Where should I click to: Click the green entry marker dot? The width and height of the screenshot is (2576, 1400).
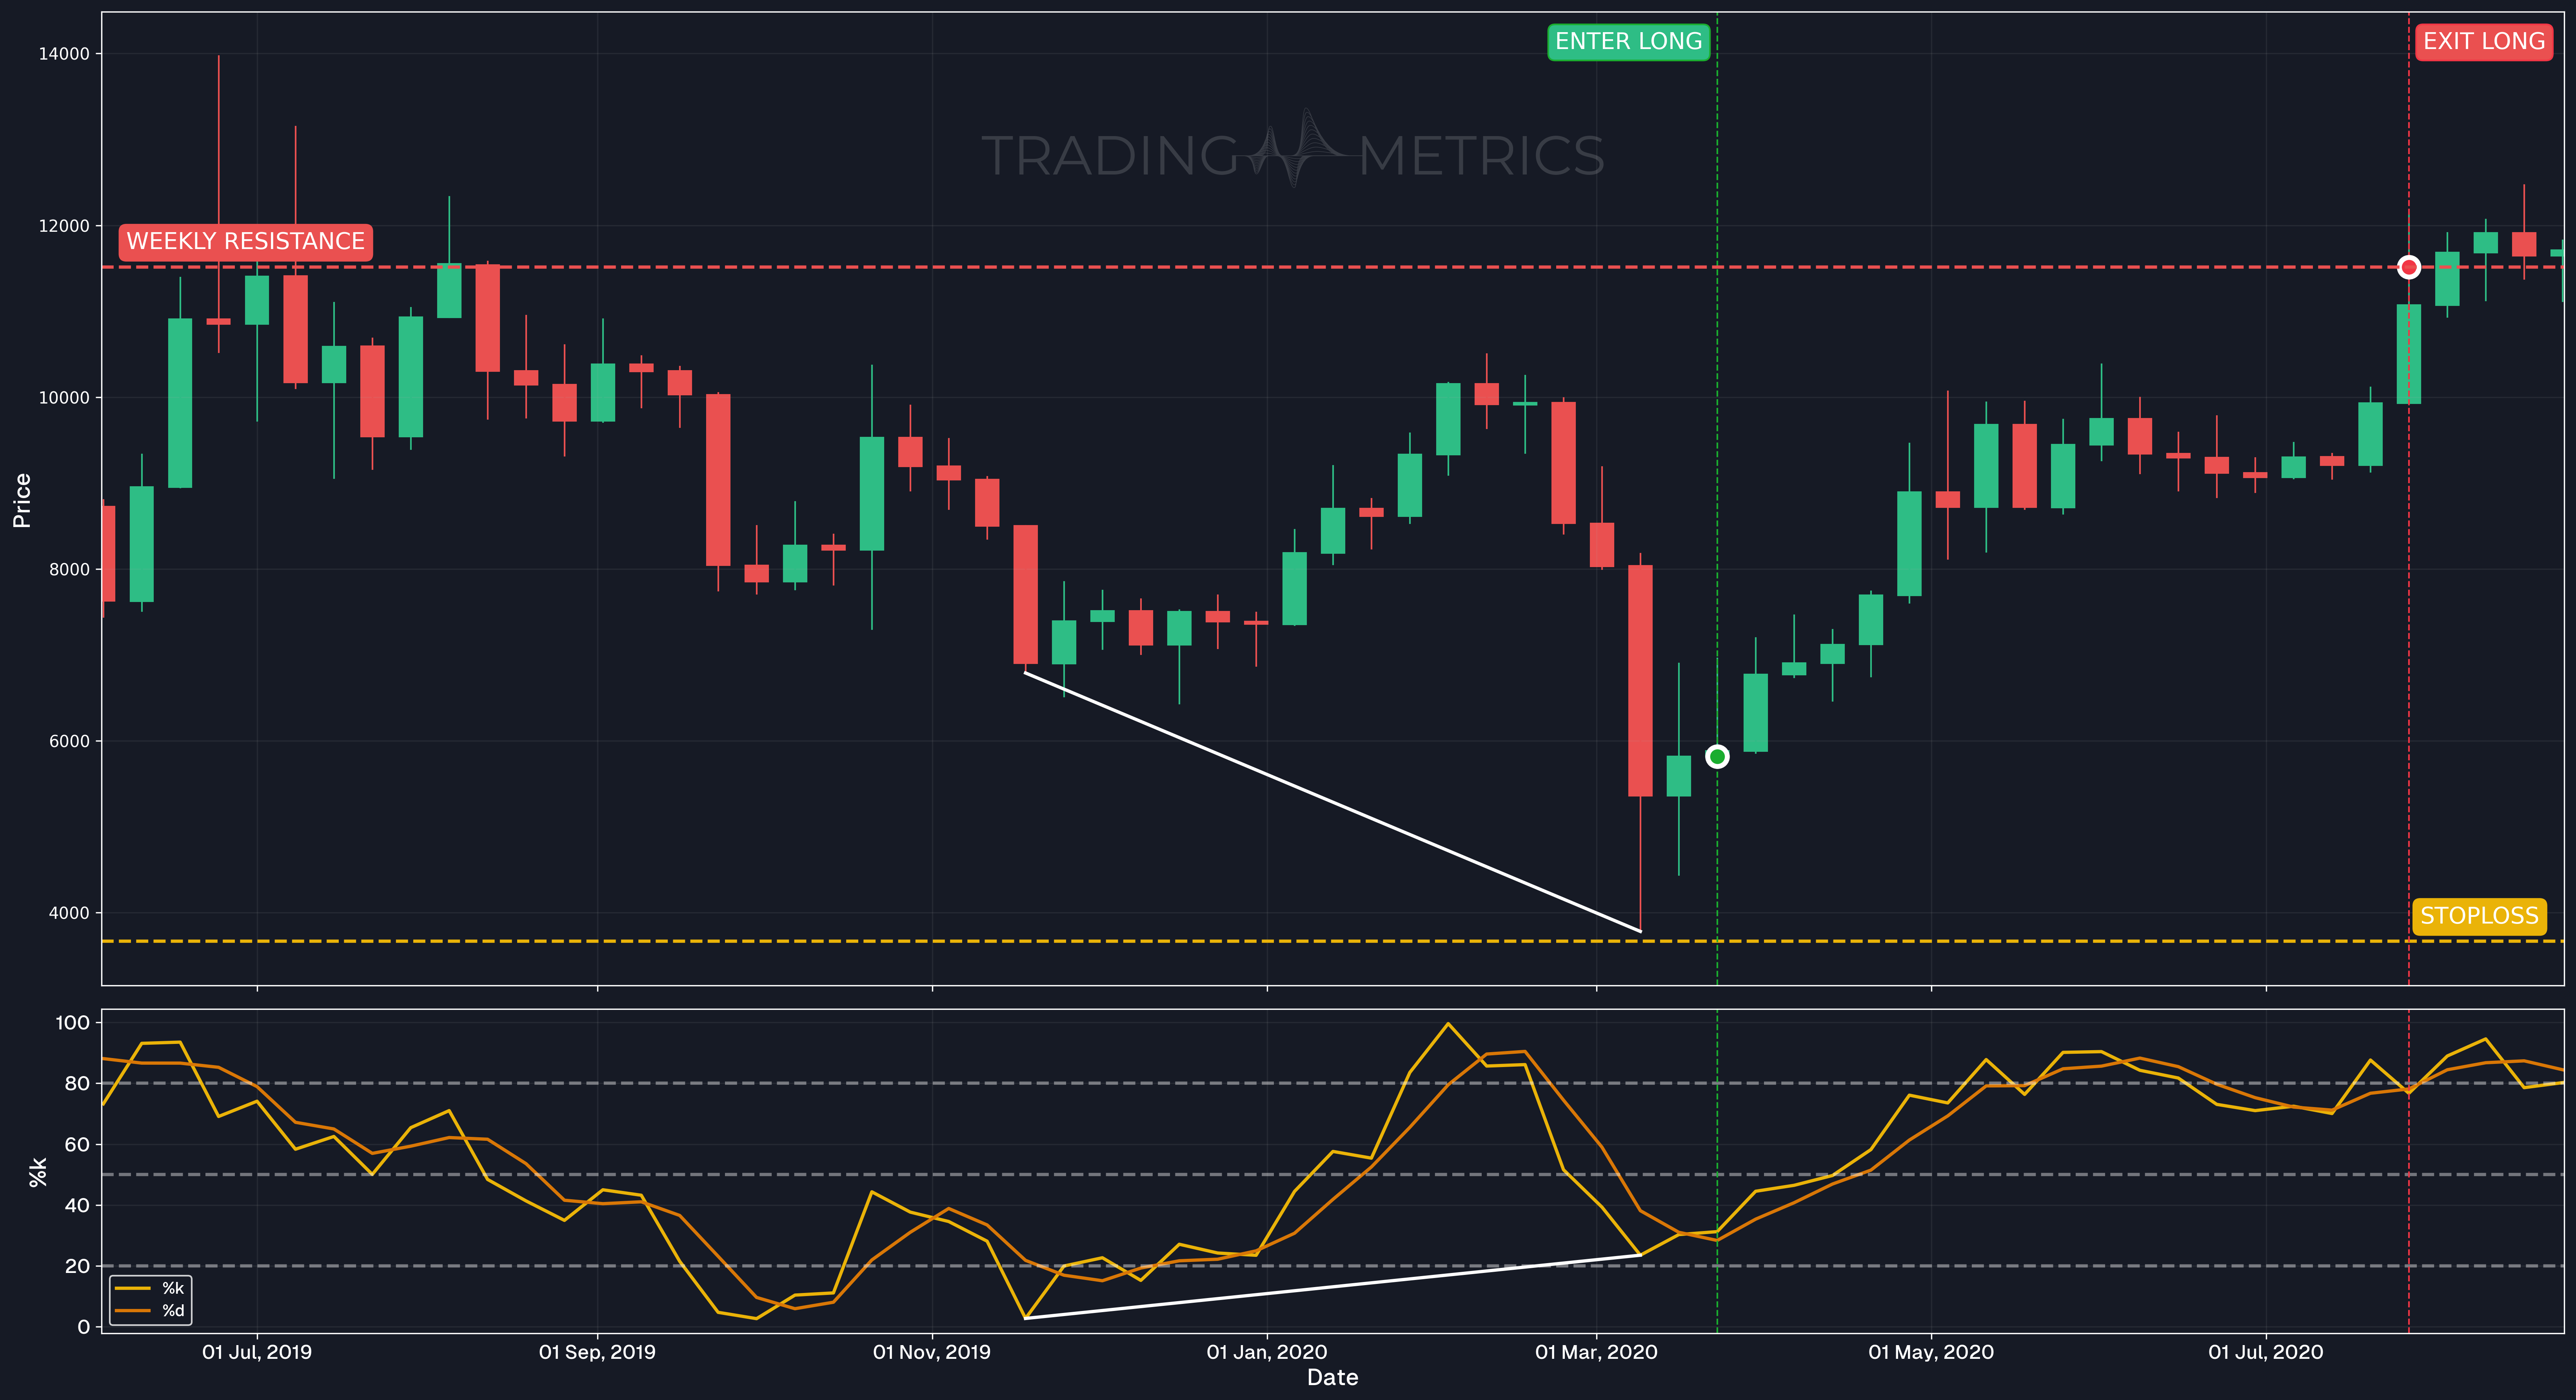[x=1717, y=757]
